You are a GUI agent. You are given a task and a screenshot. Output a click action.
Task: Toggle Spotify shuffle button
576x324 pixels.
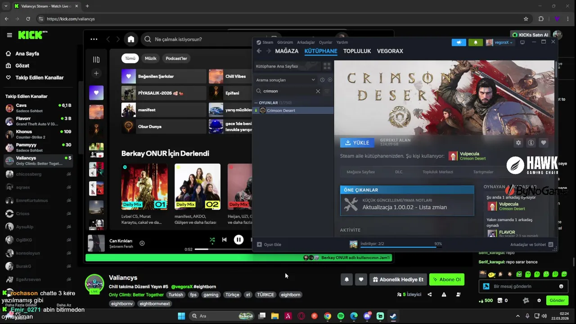click(212, 240)
